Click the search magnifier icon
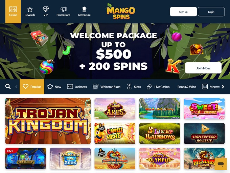Image resolution: width=230 pixels, height=173 pixels. tap(8, 87)
